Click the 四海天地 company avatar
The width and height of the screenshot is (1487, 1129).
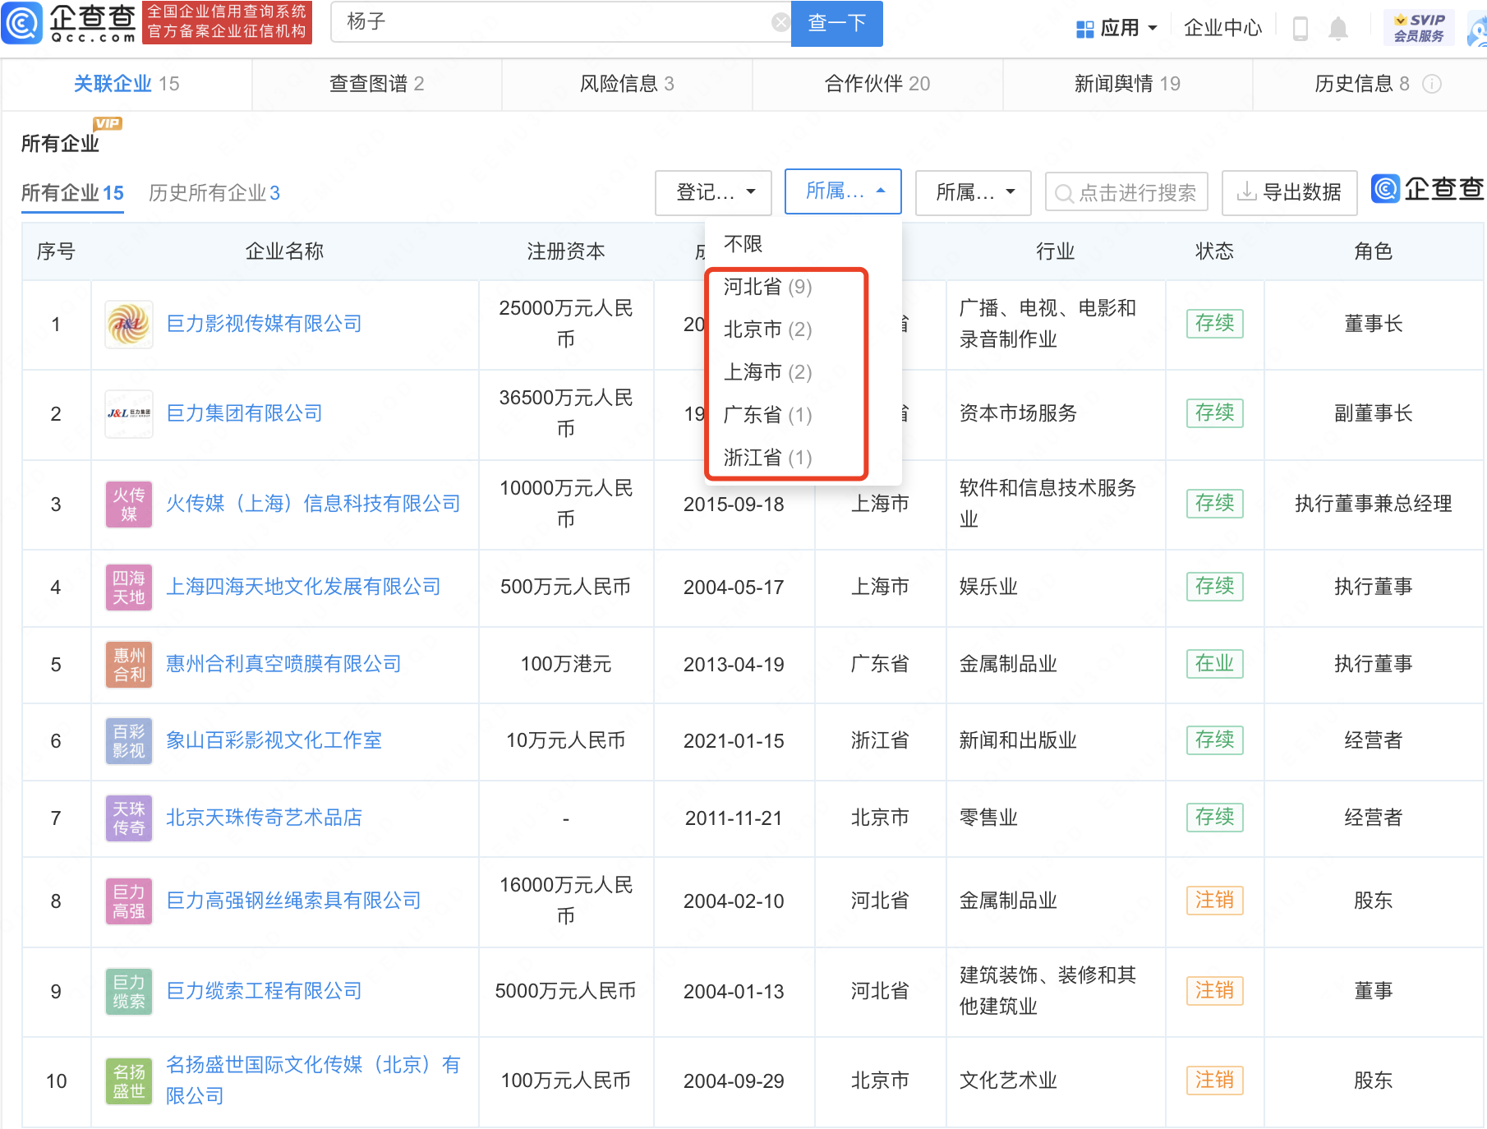129,587
